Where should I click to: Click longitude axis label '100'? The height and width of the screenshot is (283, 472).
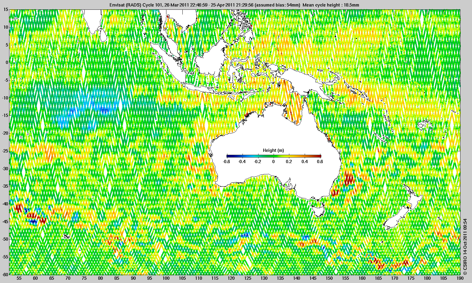click(x=166, y=278)
